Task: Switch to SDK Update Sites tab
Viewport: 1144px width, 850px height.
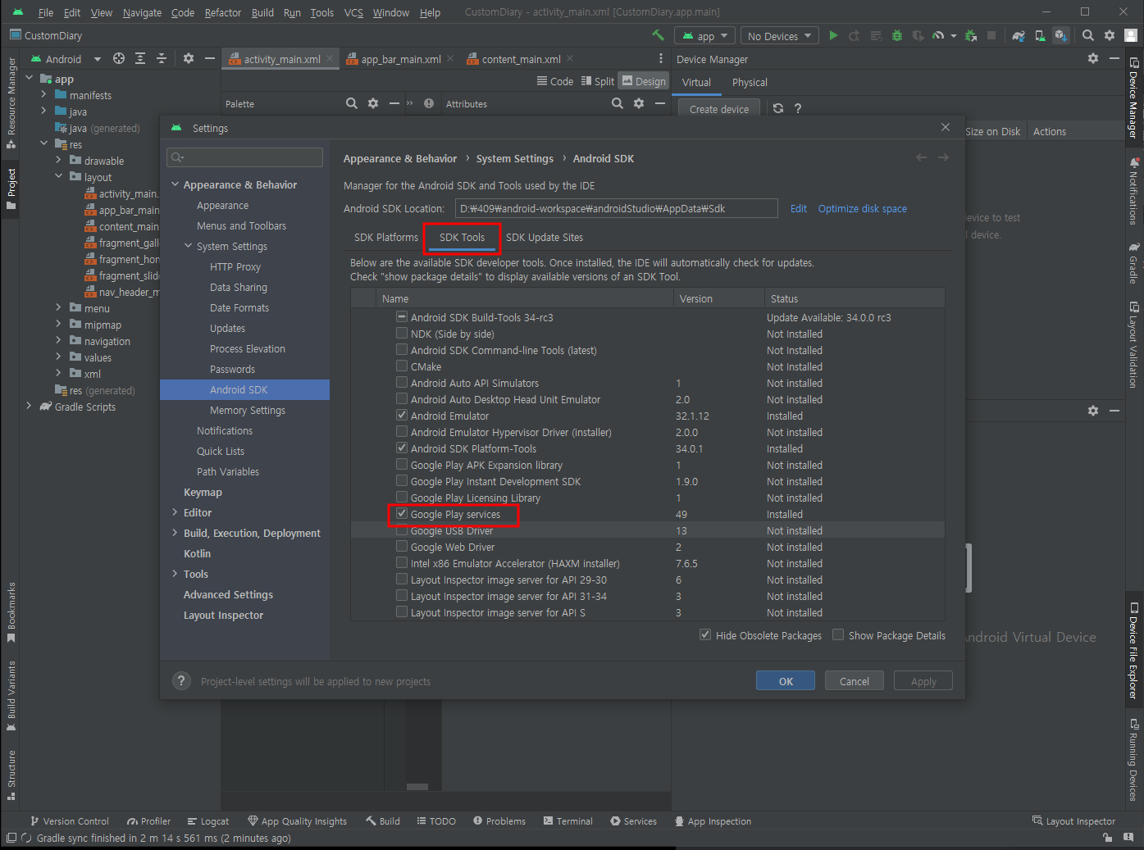Action: (545, 237)
